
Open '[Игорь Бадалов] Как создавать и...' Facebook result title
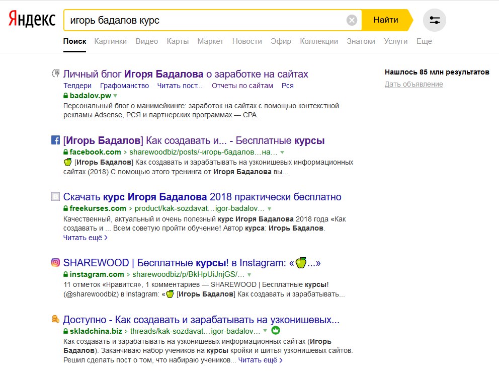(194, 140)
